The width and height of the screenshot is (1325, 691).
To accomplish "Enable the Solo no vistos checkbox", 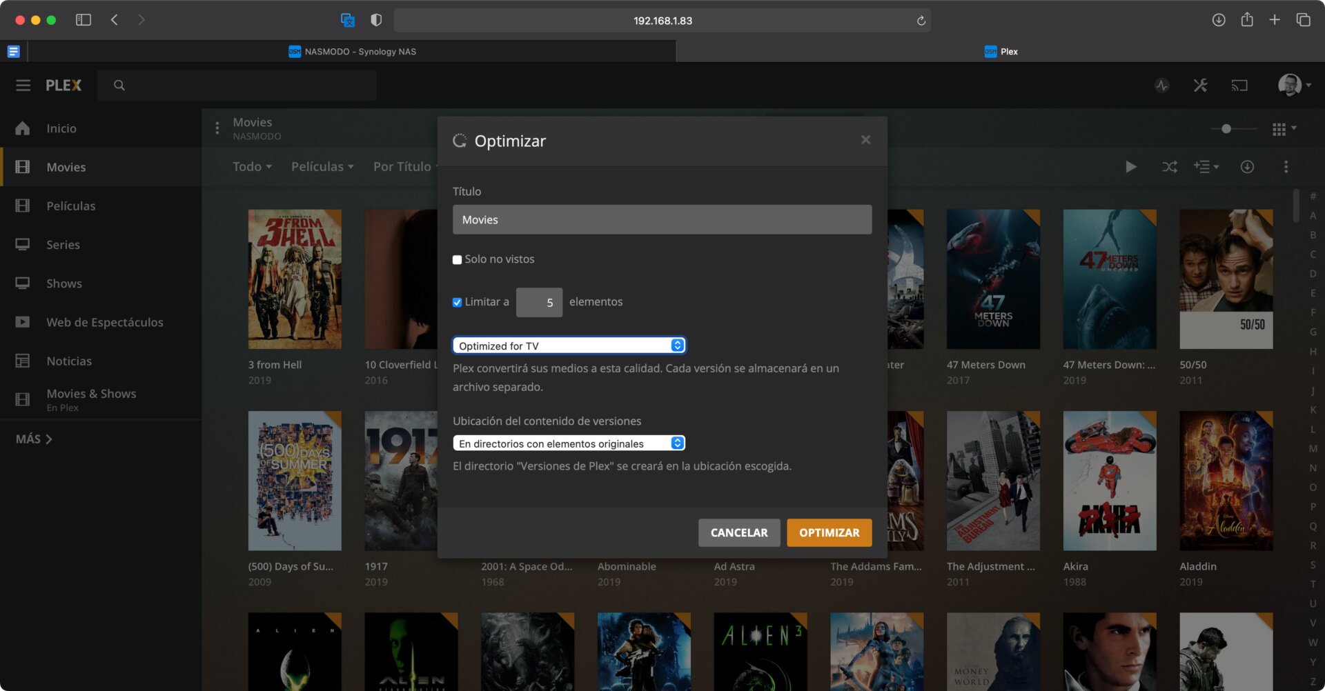I will coord(457,259).
